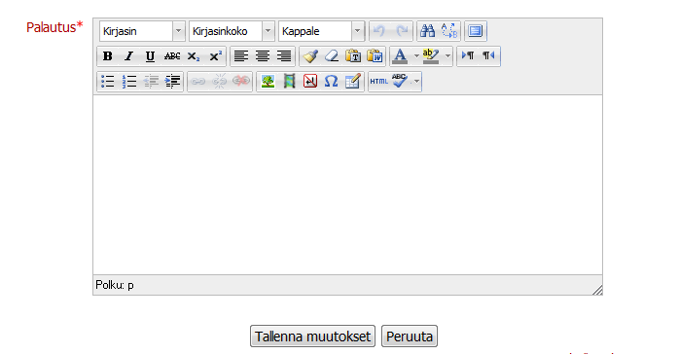Screen dimensions: 679x354
Task: Set text direction right to left
Action: pos(489,55)
